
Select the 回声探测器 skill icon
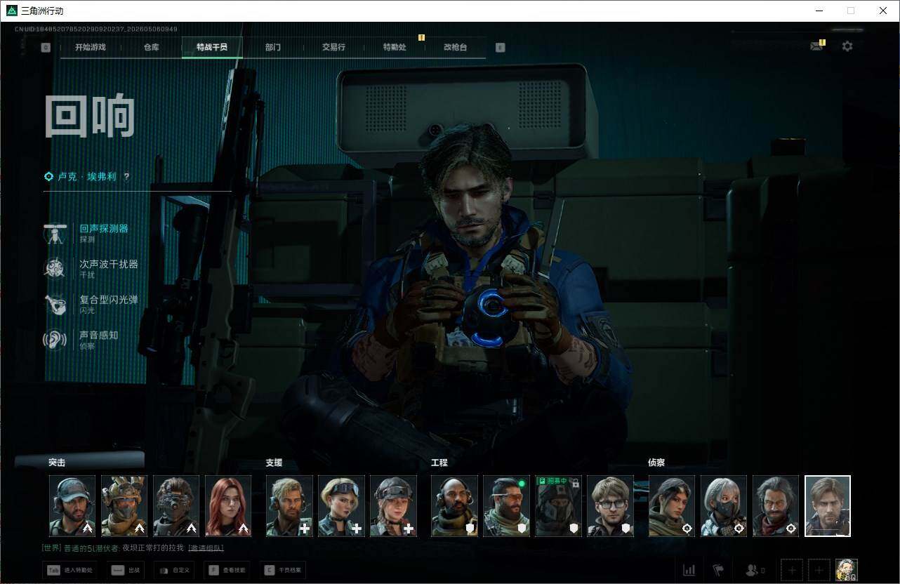pyautogui.click(x=55, y=234)
